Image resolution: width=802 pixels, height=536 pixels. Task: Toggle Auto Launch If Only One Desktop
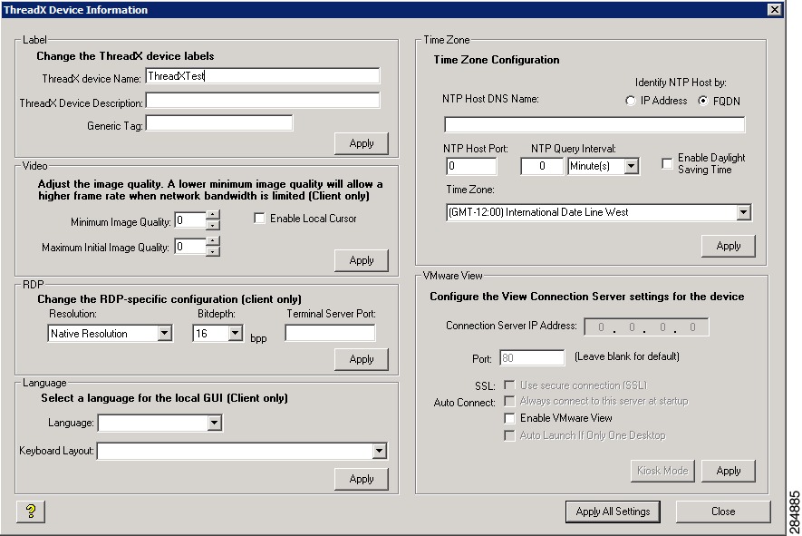(509, 435)
